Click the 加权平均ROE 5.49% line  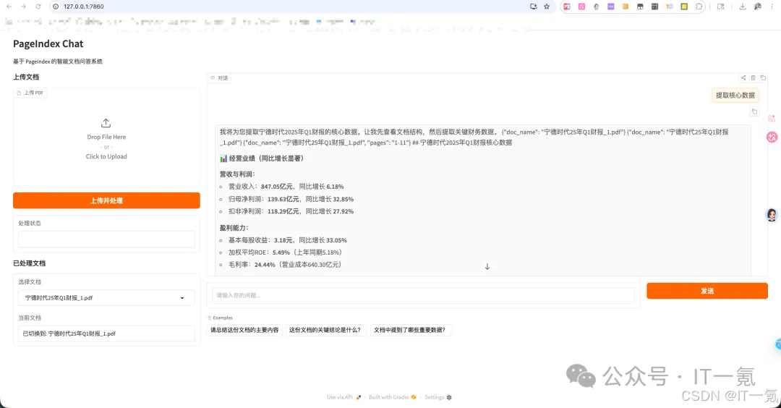tap(285, 252)
